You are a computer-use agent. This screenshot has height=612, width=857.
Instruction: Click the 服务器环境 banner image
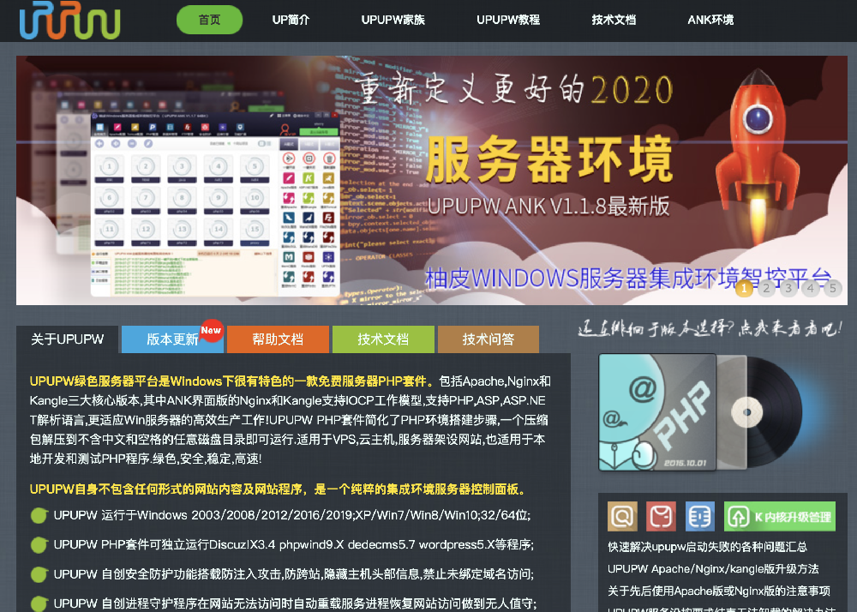click(x=432, y=180)
